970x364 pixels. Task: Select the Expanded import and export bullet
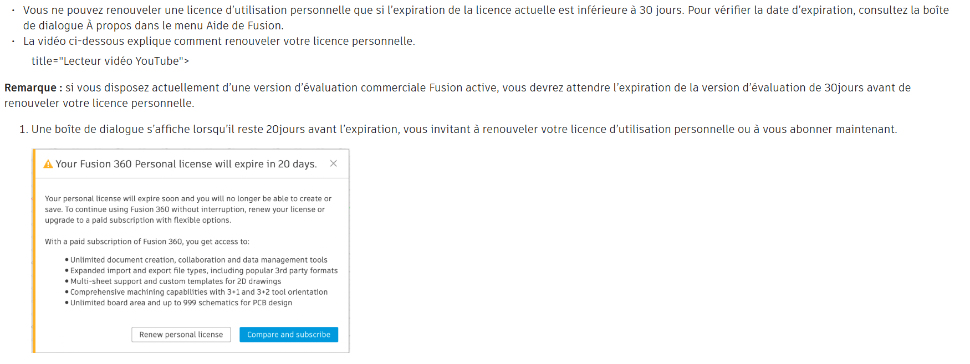203,270
